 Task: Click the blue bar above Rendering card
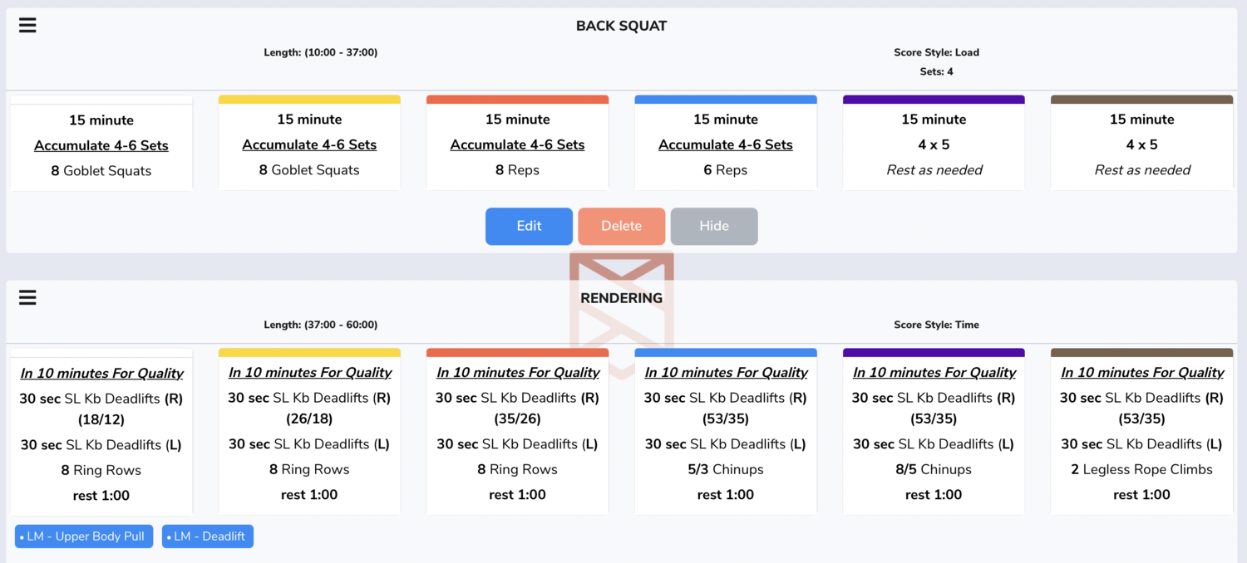[726, 353]
